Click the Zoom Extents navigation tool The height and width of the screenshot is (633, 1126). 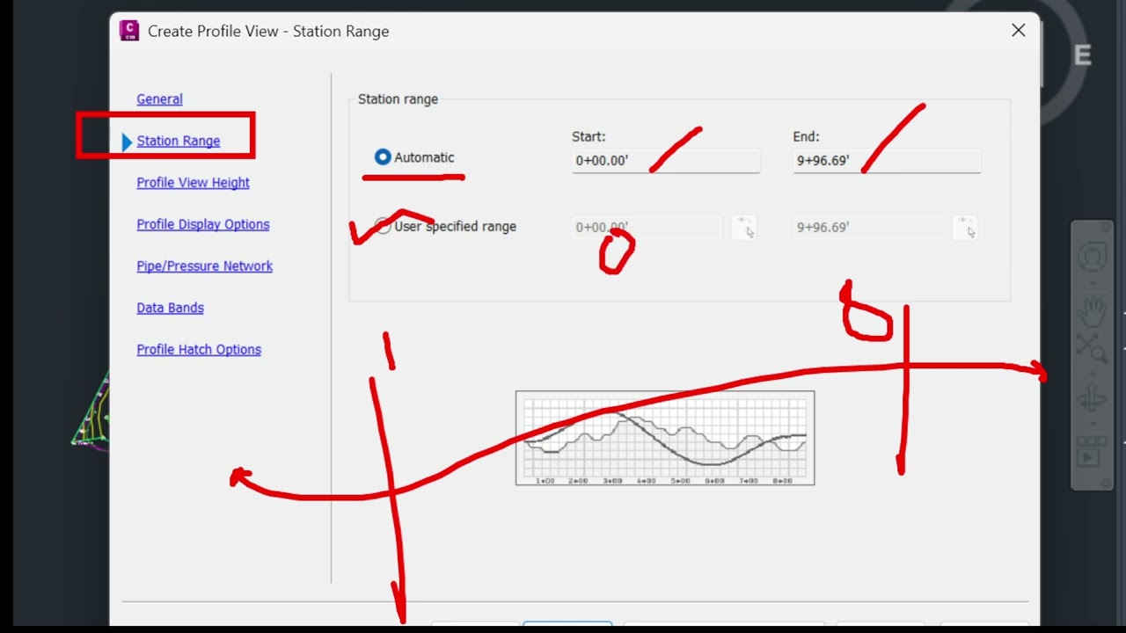point(1092,350)
